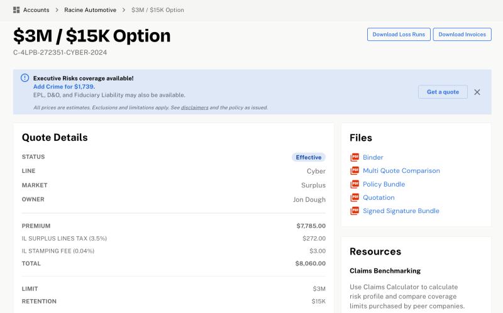Click the PDF icon beside Binder
This screenshot has width=503, height=313.
(x=355, y=158)
